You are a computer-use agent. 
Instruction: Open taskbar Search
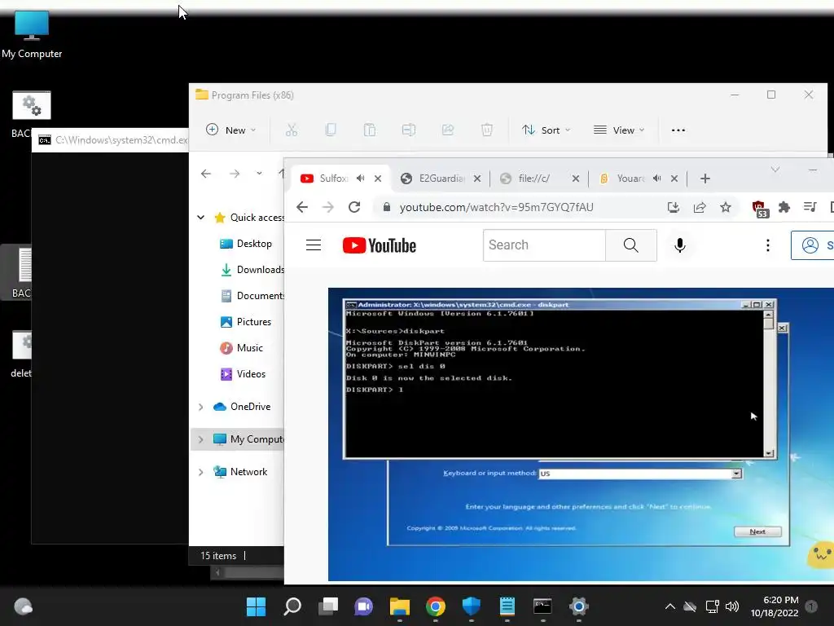click(292, 606)
